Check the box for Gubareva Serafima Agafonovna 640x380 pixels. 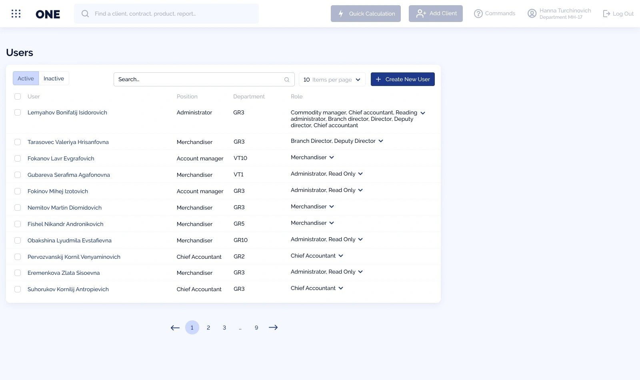coord(18,175)
